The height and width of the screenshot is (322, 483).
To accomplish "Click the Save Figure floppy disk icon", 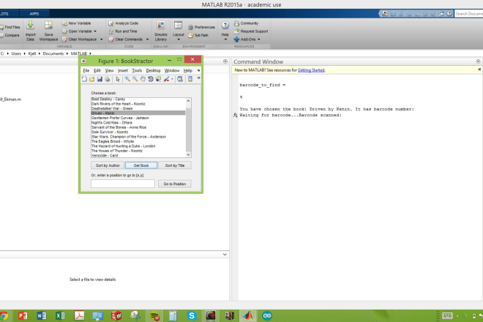I will coord(100,79).
